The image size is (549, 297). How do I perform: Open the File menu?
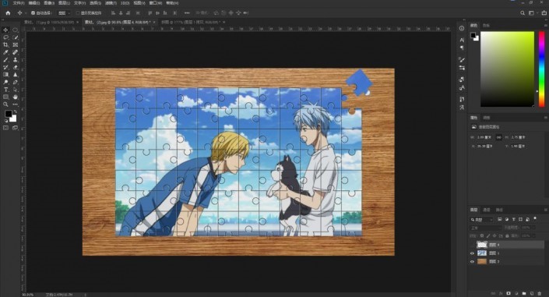point(19,3)
